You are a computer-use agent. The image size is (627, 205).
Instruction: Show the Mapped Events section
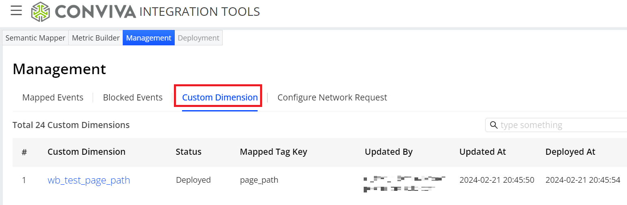(x=53, y=98)
